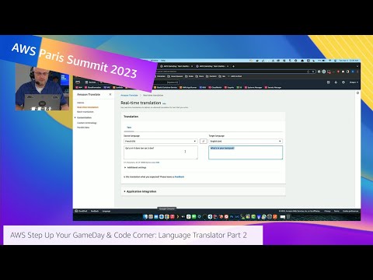
Task: Open the Systems Manager service shortcut
Action: 254,87
